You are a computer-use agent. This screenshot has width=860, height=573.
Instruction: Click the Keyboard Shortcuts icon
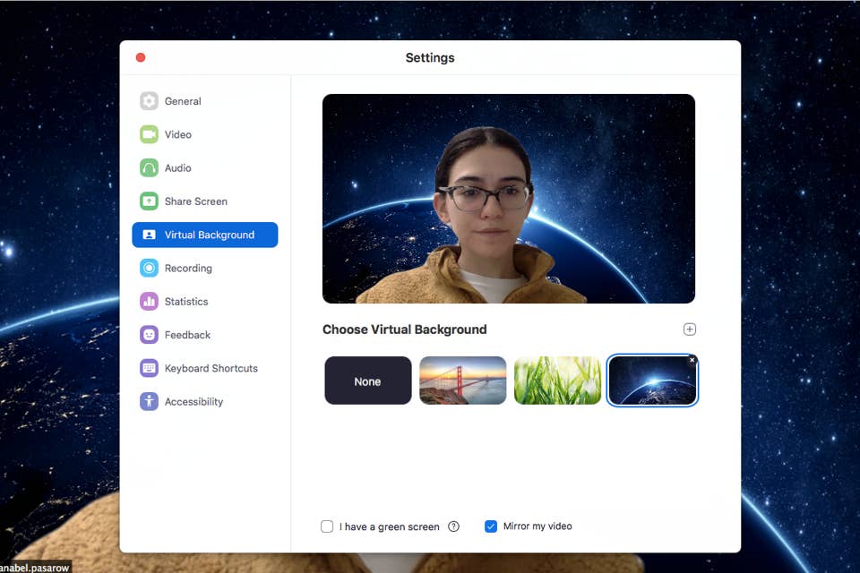pos(149,369)
